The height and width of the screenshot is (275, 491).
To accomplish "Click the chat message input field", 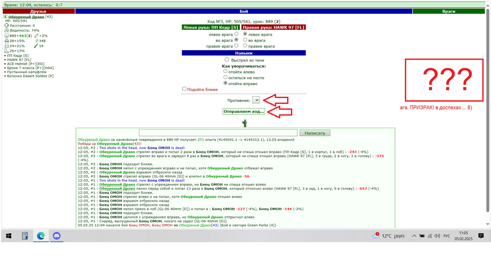I will [218, 133].
